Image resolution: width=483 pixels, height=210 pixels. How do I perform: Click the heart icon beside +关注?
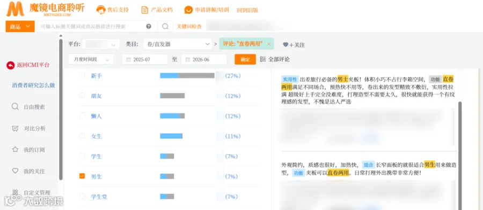click(x=286, y=45)
